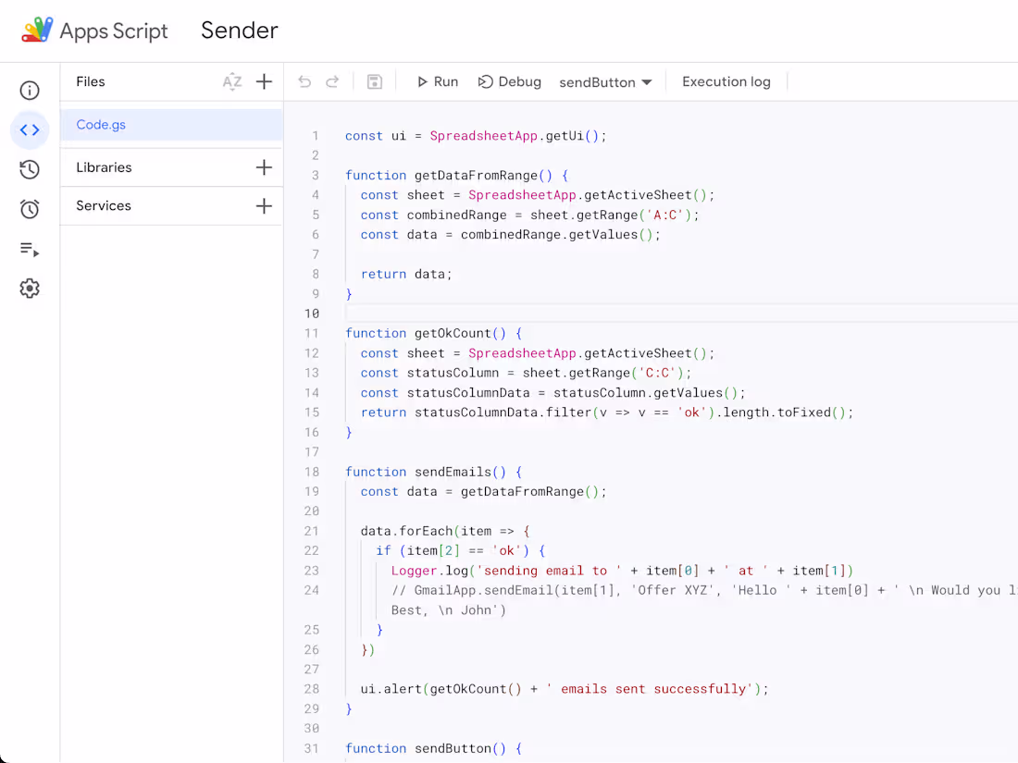Save the current script file
The width and height of the screenshot is (1018, 763).
374,81
